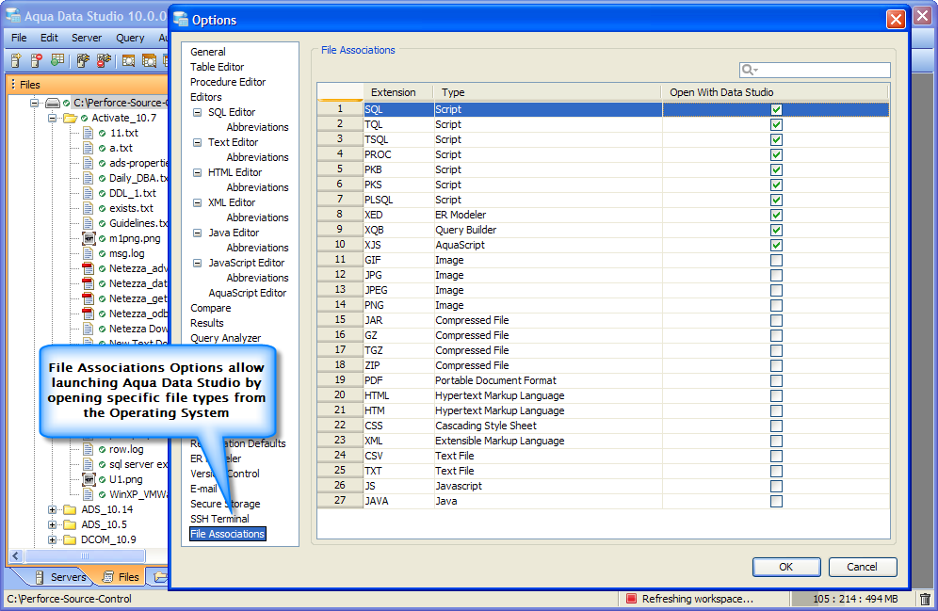938x611 pixels.
Task: Enable Open With Data Studio for CSV
Action: coord(776,457)
